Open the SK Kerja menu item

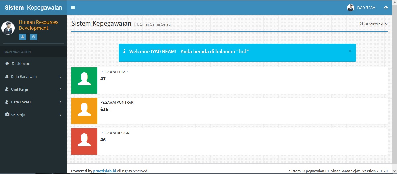[18, 115]
